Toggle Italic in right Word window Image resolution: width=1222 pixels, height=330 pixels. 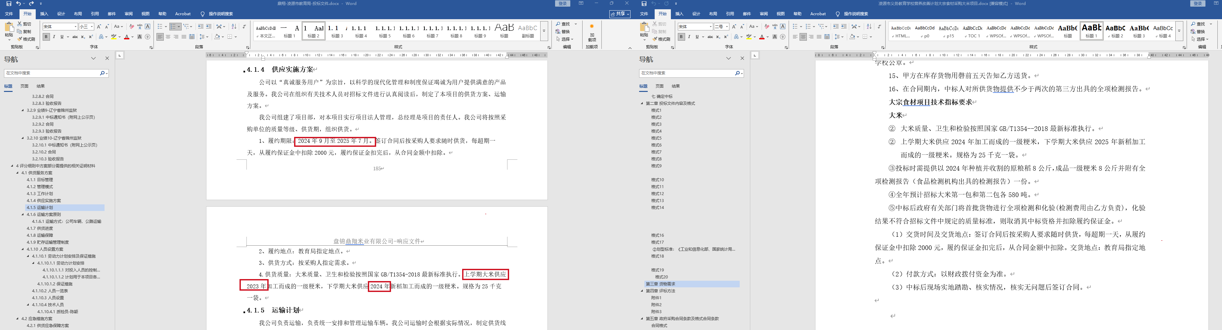(689, 36)
